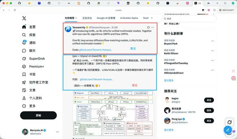Open 创作者工作室 creator studio

point(35,82)
